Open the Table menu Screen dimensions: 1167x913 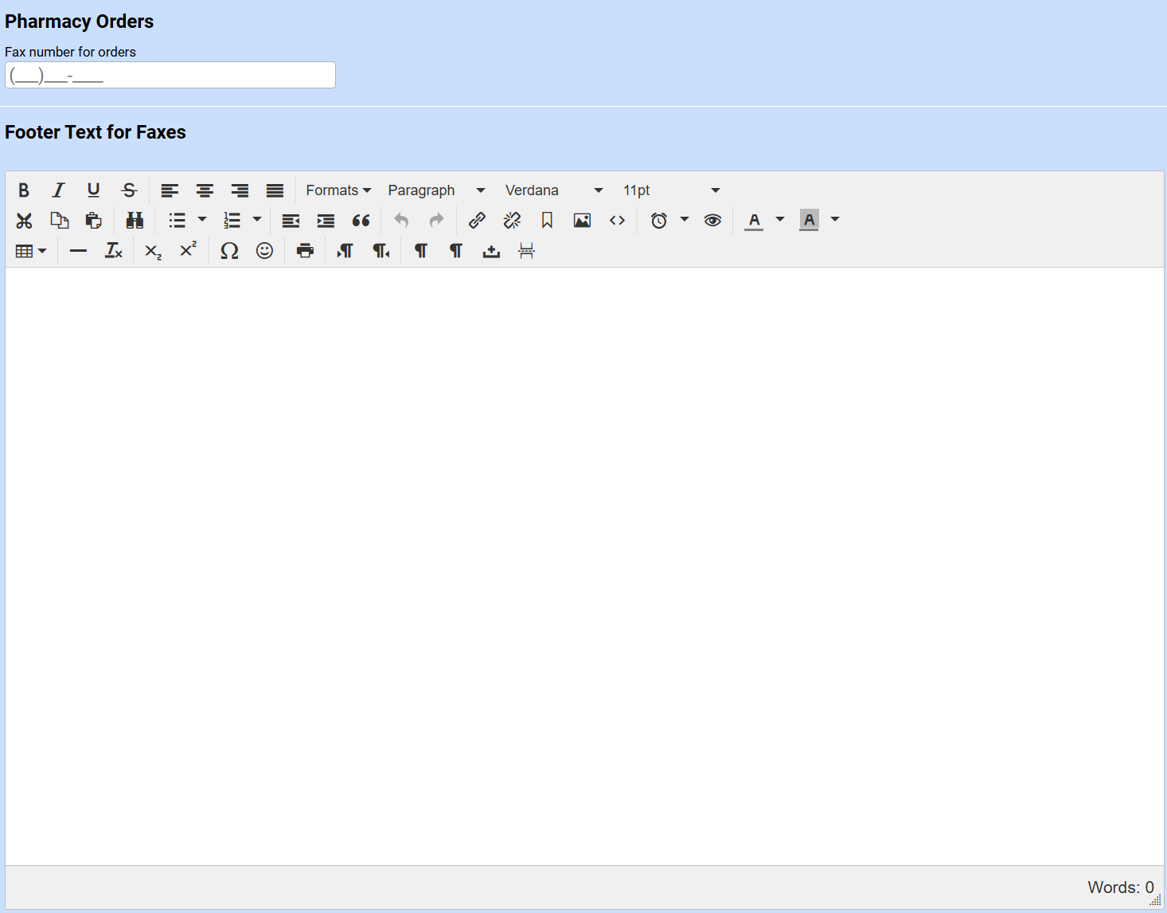(31, 251)
